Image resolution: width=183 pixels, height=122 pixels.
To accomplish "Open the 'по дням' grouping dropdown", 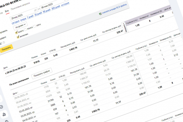I will [x=20, y=26].
